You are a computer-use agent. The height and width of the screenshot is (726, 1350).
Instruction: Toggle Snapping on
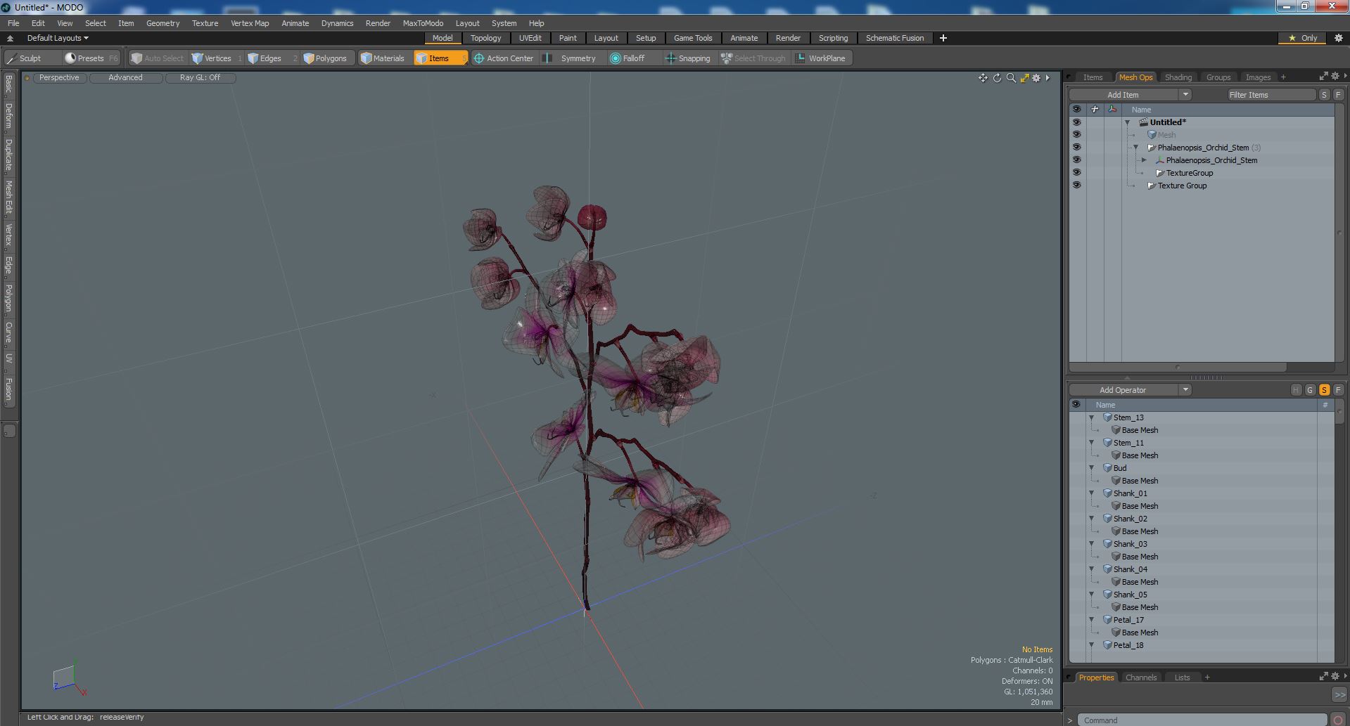coord(688,58)
